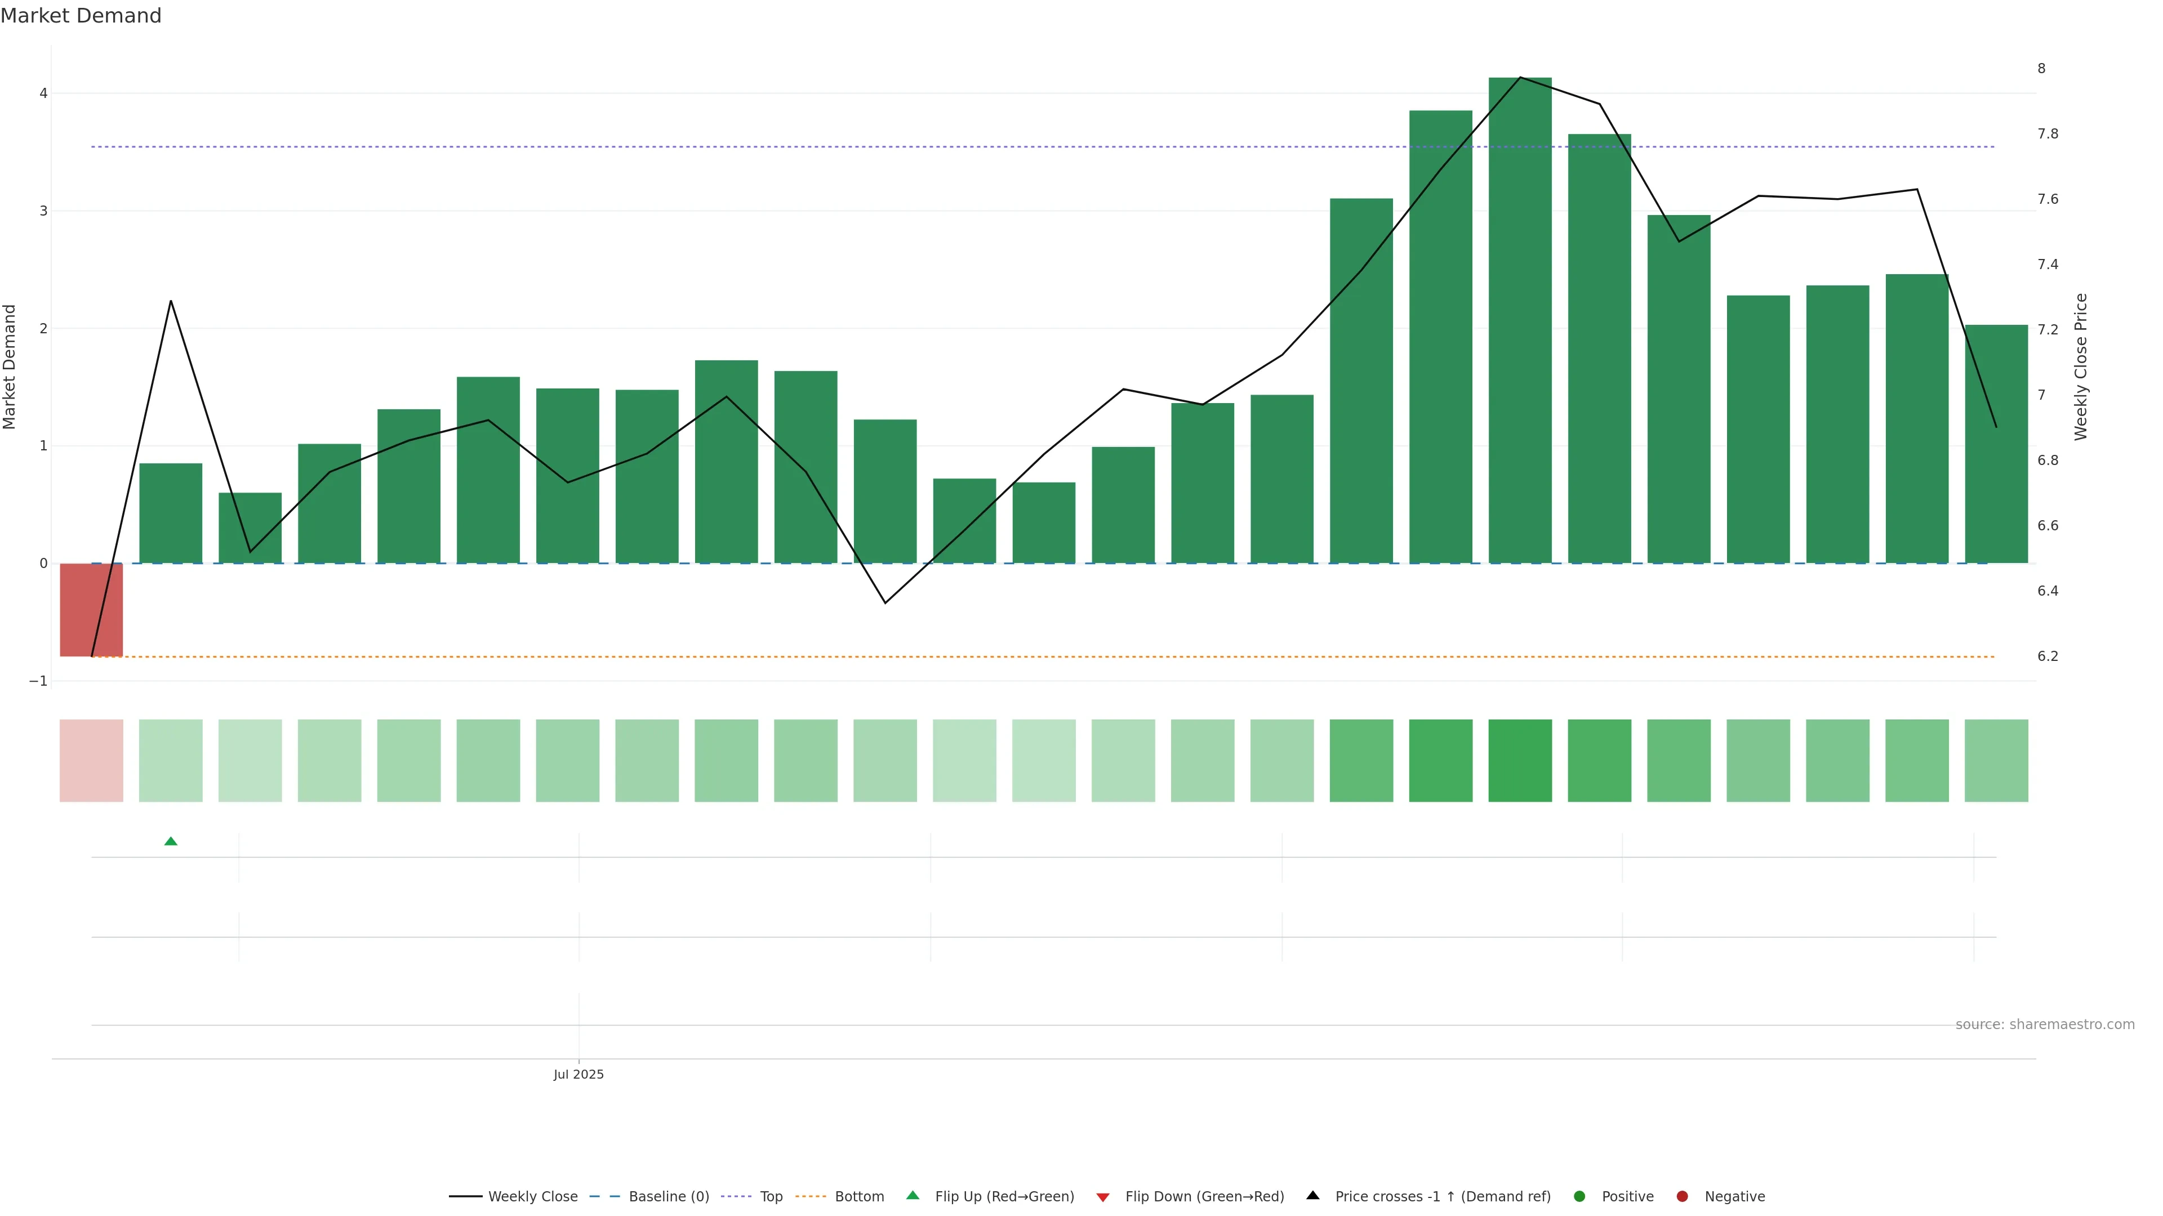Click the darkest green heatmap swatch
The width and height of the screenshot is (2163, 1216).
[1520, 761]
